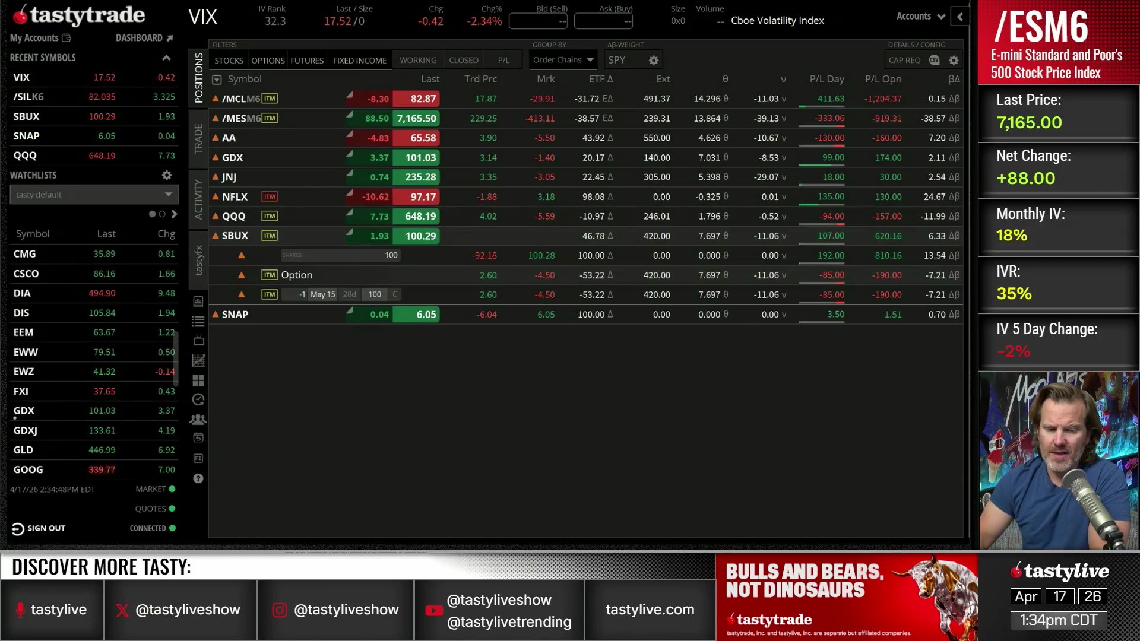The height and width of the screenshot is (641, 1140).
Task: Click the Bid (Sell) price field
Action: tap(539, 21)
